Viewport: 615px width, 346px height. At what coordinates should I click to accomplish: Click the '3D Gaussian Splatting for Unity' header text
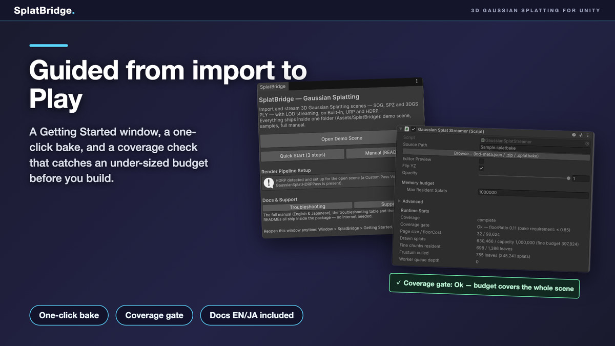536,10
